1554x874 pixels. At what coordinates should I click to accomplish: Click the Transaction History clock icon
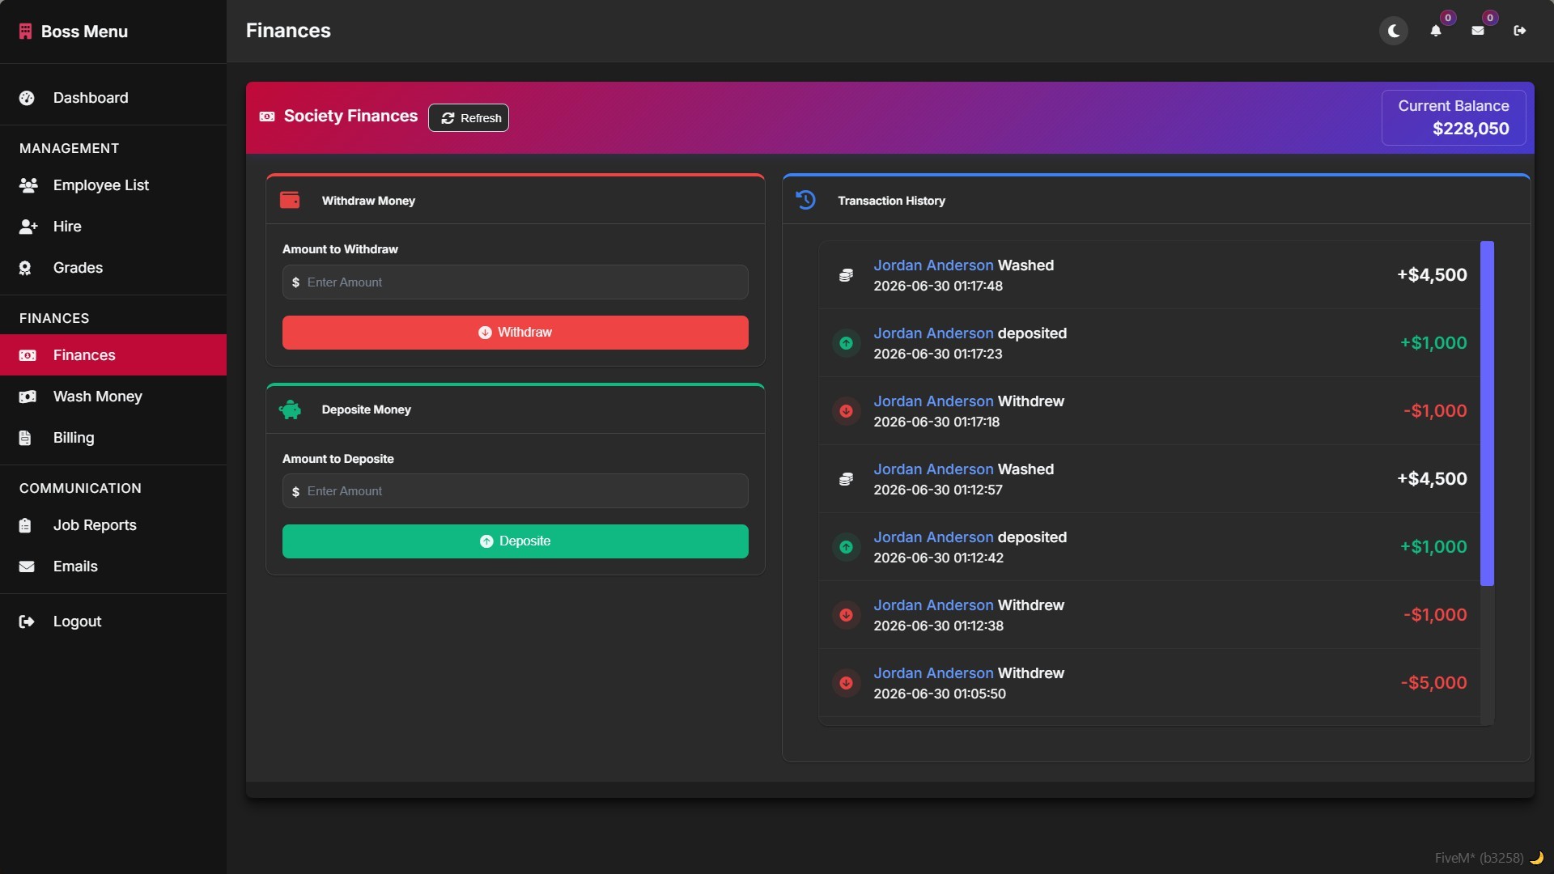[805, 200]
